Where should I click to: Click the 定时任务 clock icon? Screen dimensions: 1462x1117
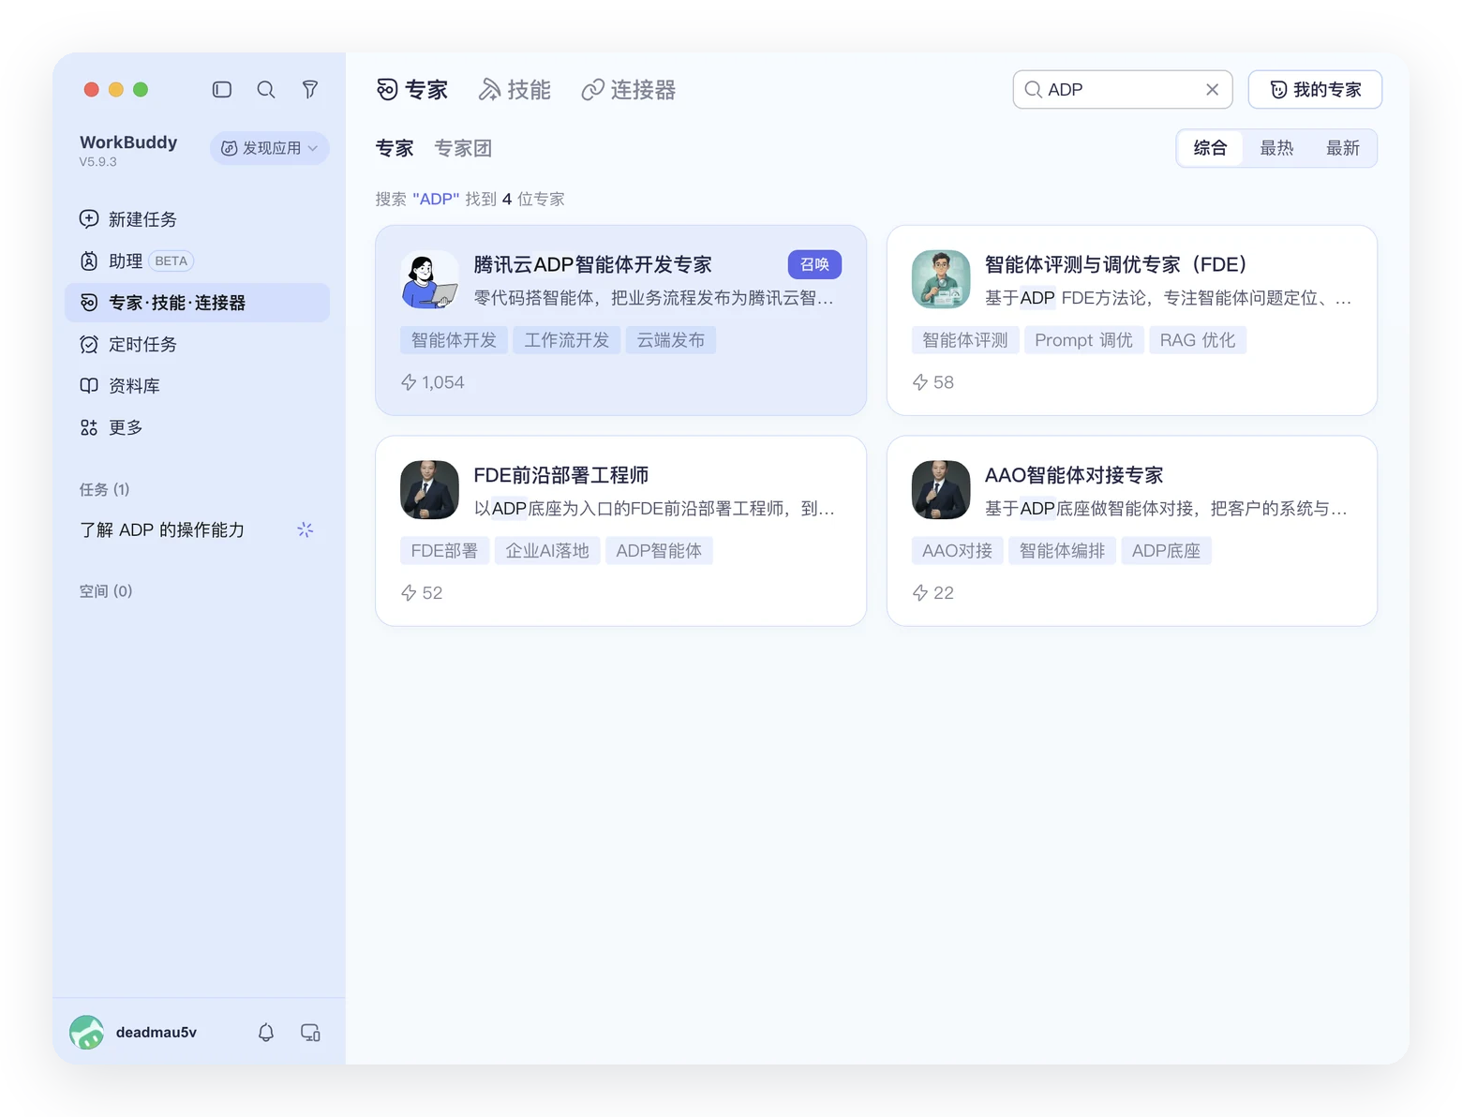[89, 345]
